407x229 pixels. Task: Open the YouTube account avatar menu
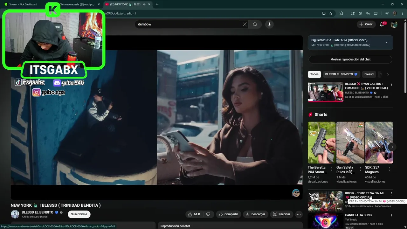pyautogui.click(x=394, y=24)
